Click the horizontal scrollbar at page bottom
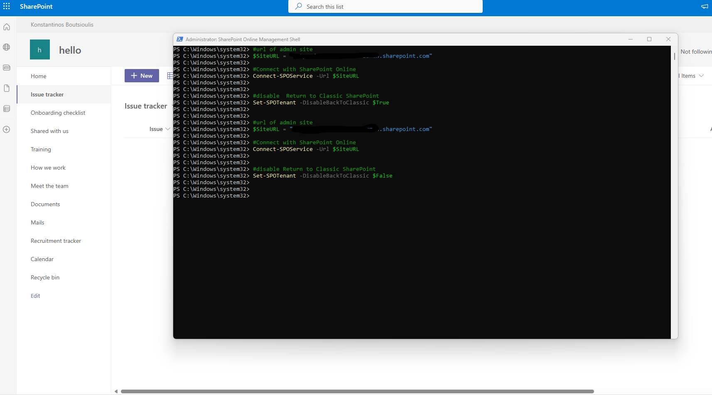 point(357,391)
